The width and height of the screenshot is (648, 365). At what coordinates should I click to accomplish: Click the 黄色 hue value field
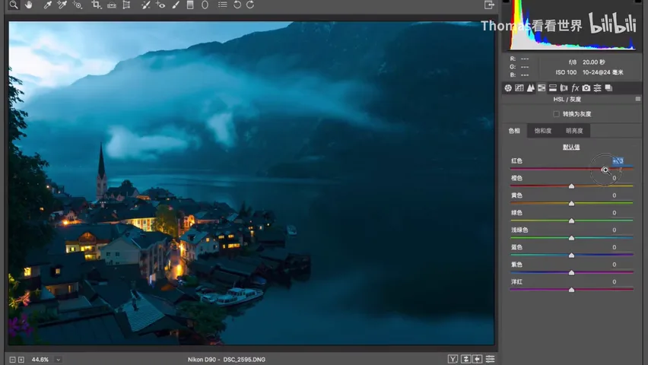[614, 195]
